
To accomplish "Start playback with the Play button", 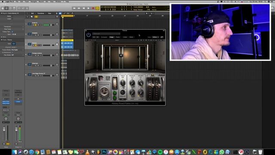I will [x=89, y=8].
